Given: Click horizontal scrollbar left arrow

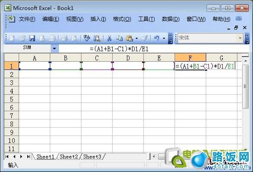Looking at the screenshot, I should click(154, 156).
